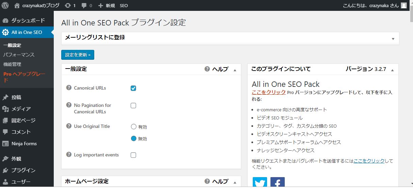Screen dimensions: 413x189
Task: Open the WordPress logo menu
Action: (x=5, y=5)
